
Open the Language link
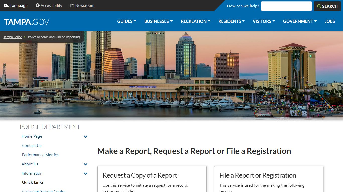click(19, 6)
